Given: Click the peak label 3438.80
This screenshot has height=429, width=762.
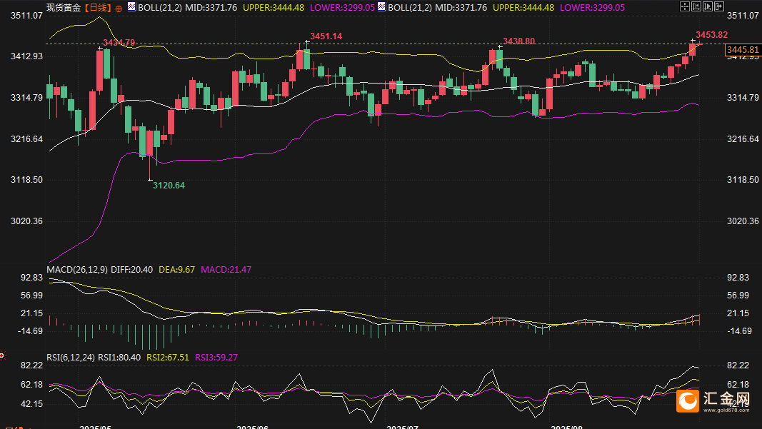Looking at the screenshot, I should click(519, 41).
